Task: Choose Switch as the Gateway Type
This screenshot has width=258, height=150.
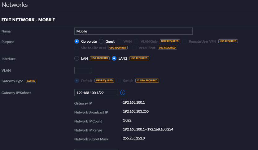Action: pos(119,81)
